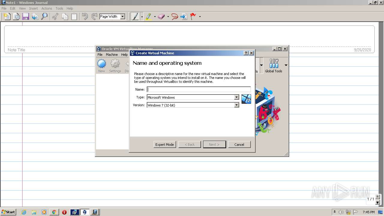Open the Machine menu in VirtualBox Manager
Viewport: 384px width, 216px height.
tap(112, 55)
